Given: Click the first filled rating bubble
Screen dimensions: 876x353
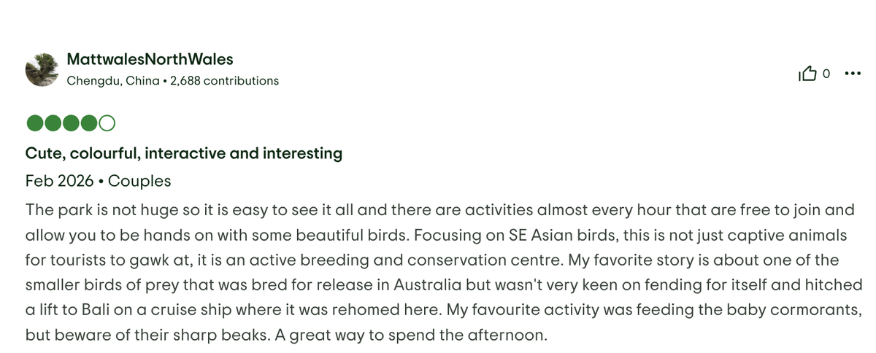Looking at the screenshot, I should (x=34, y=124).
